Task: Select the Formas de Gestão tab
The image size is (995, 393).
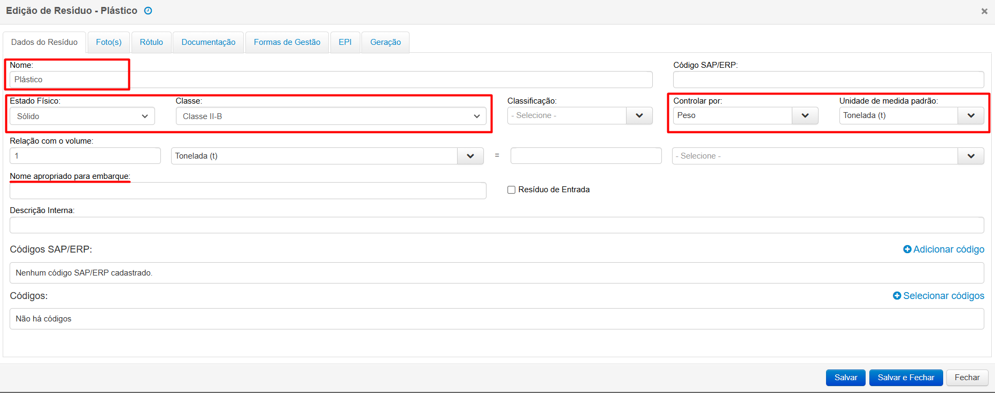Action: 287,42
